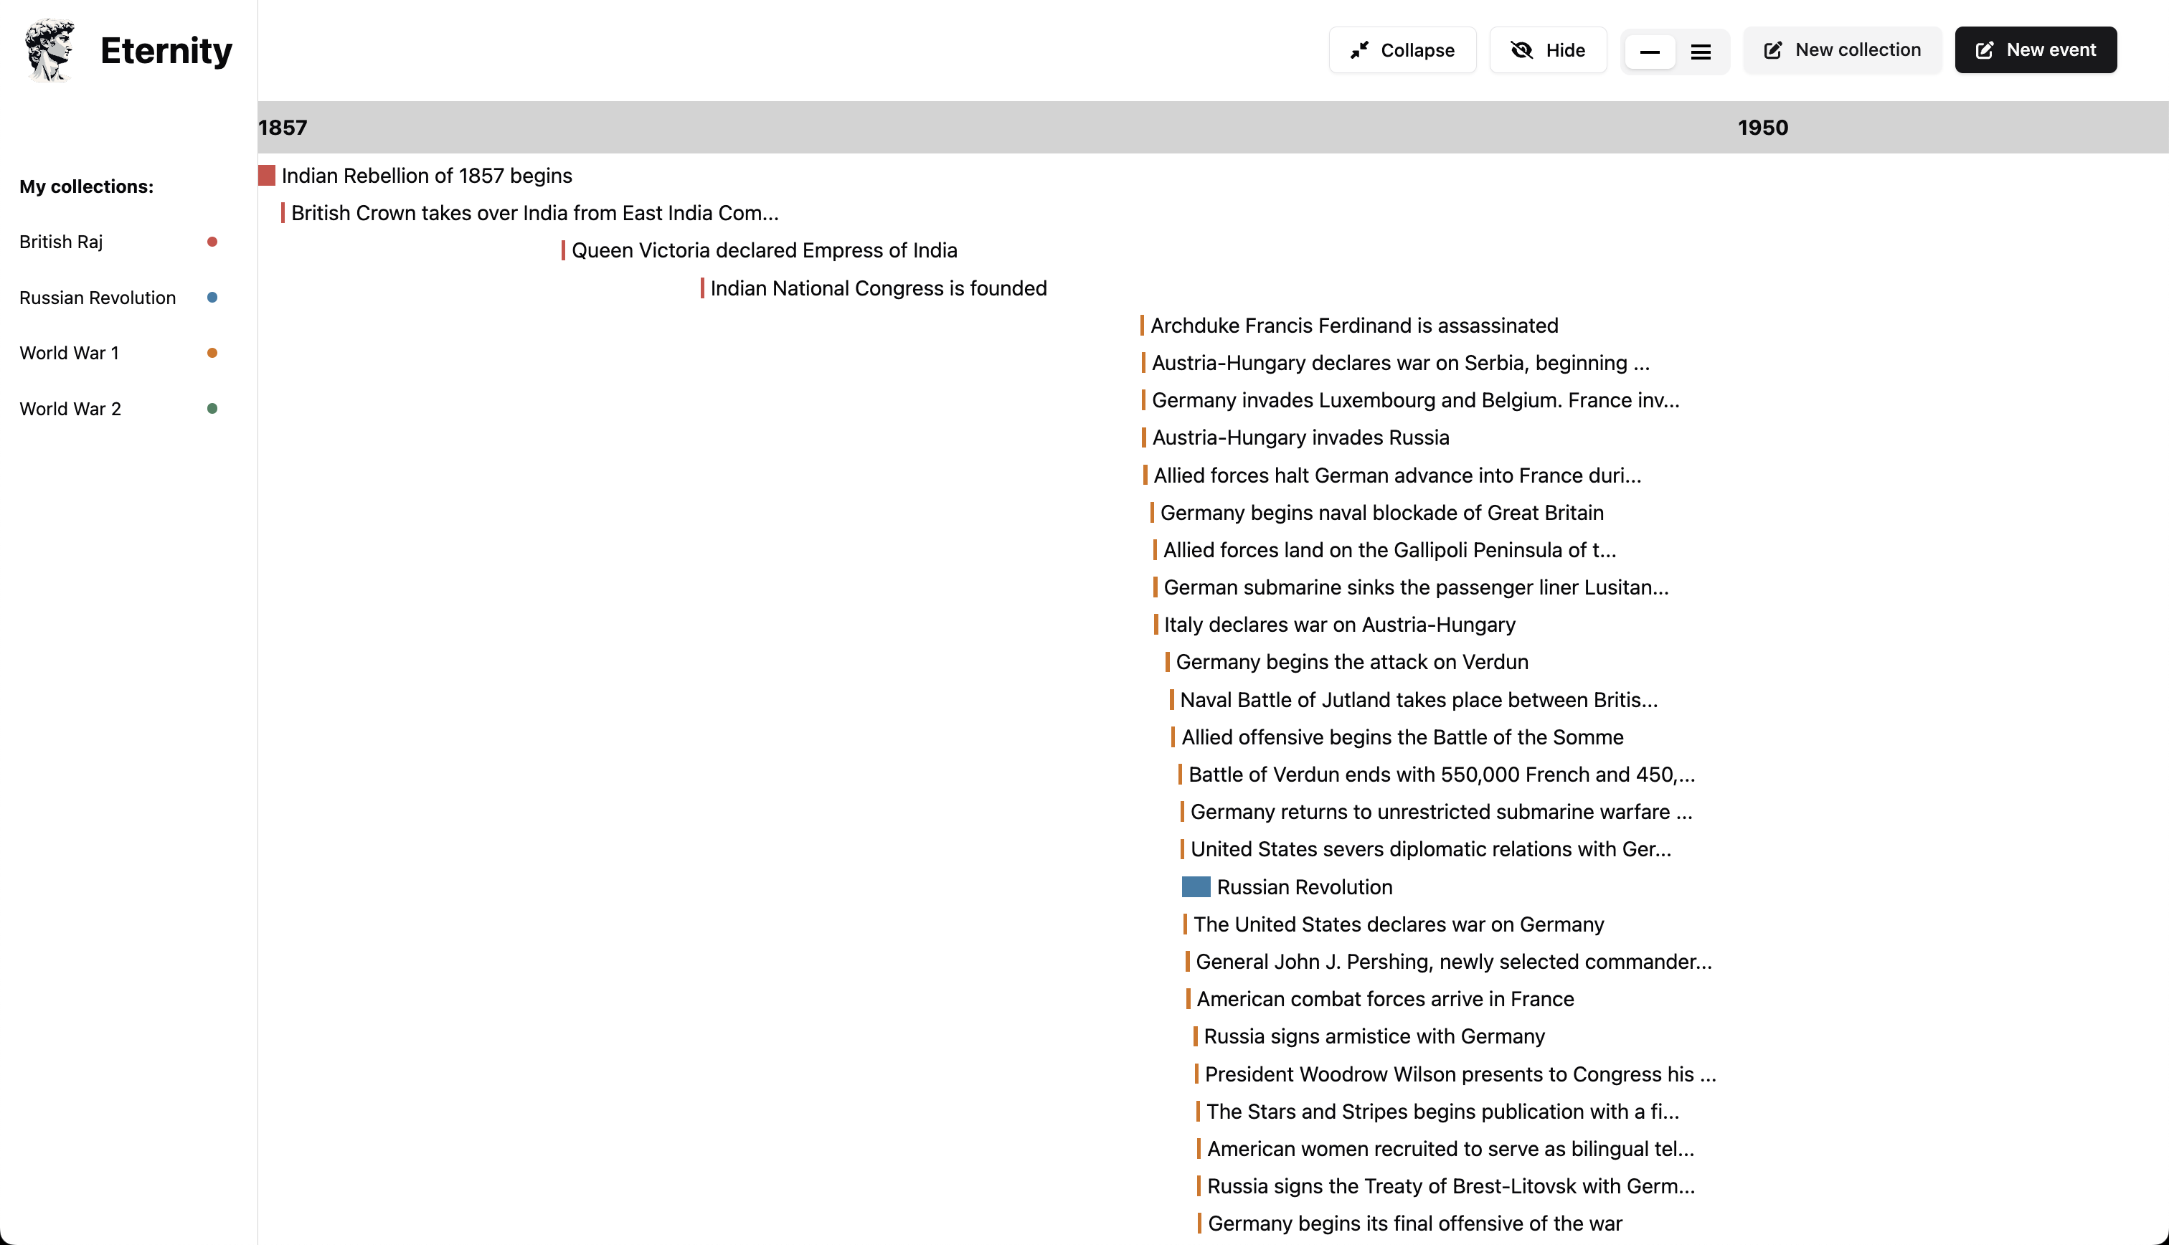2169x1245 pixels.
Task: Click the Eternity statue logo icon
Action: point(49,49)
